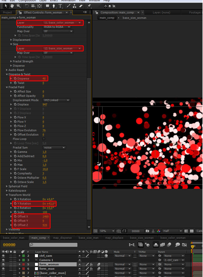Viewport: 203px width, 277px height.
Task: Select the Pan Behind anchor point tool
Action: point(40,6)
